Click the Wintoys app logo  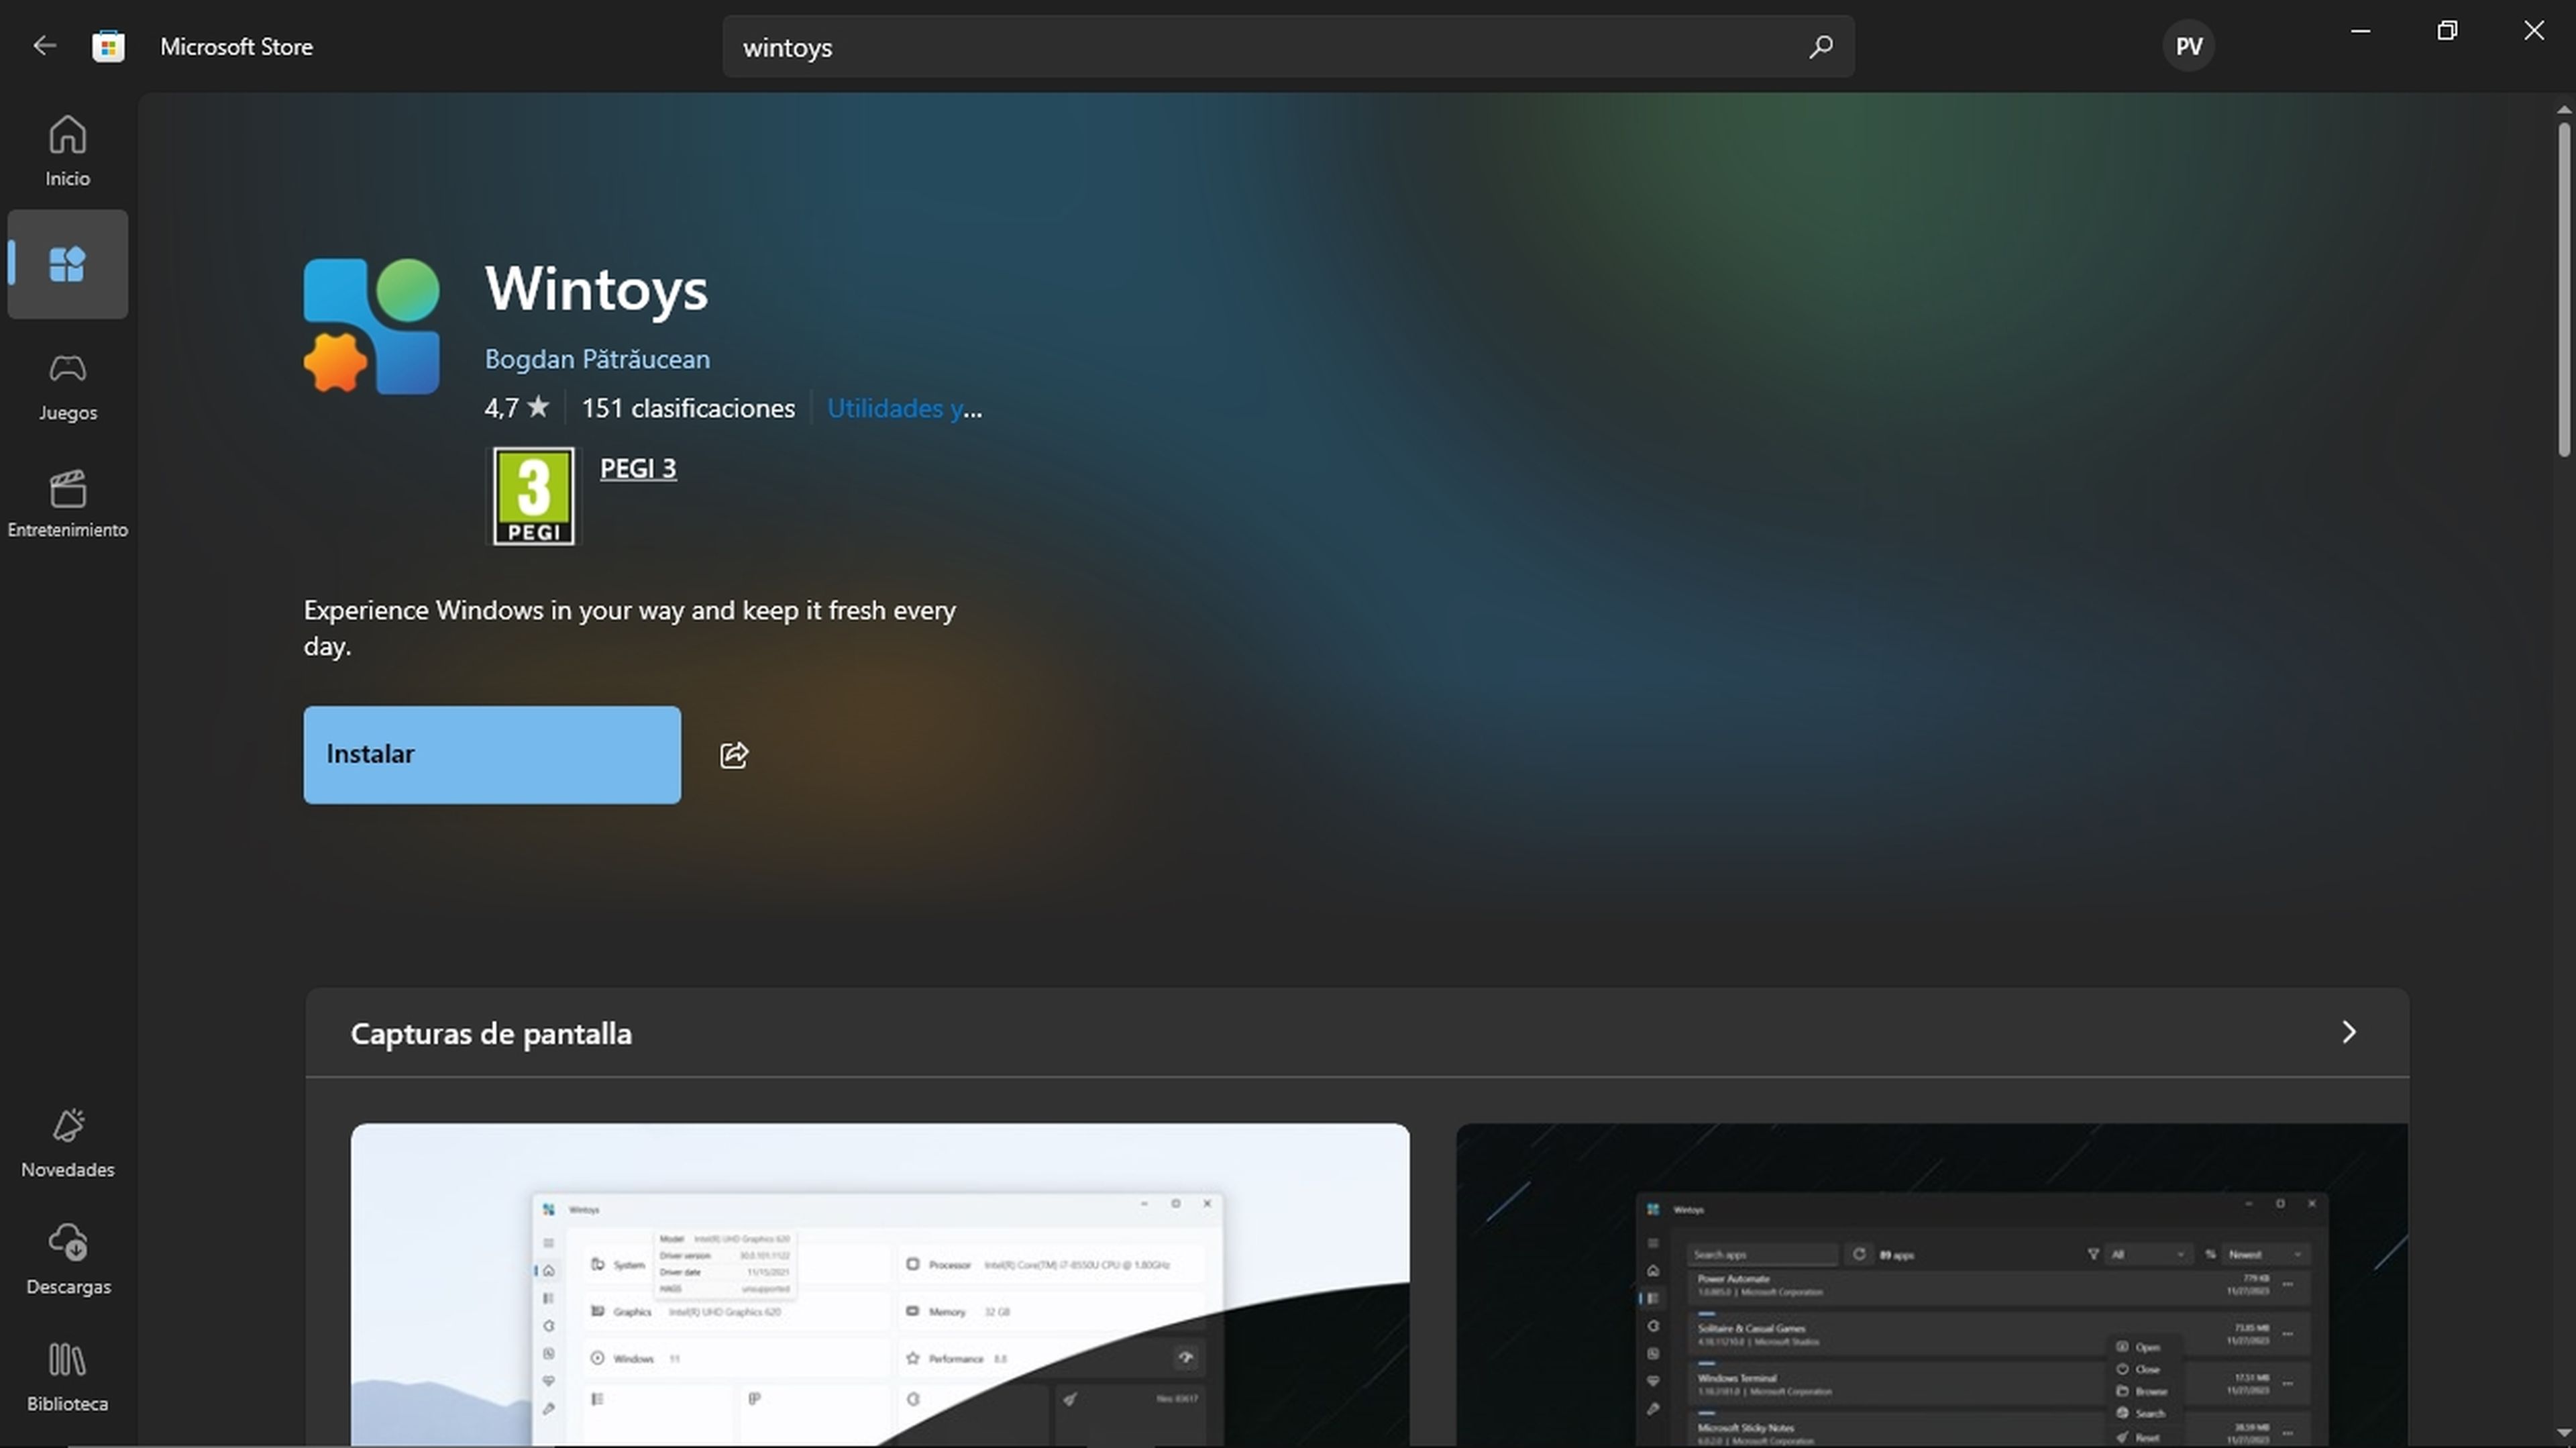372,326
